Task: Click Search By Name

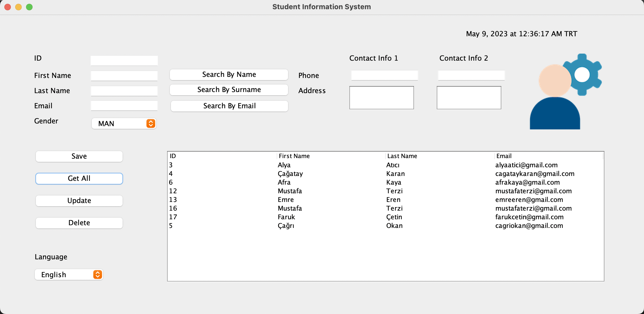Action: (x=229, y=74)
